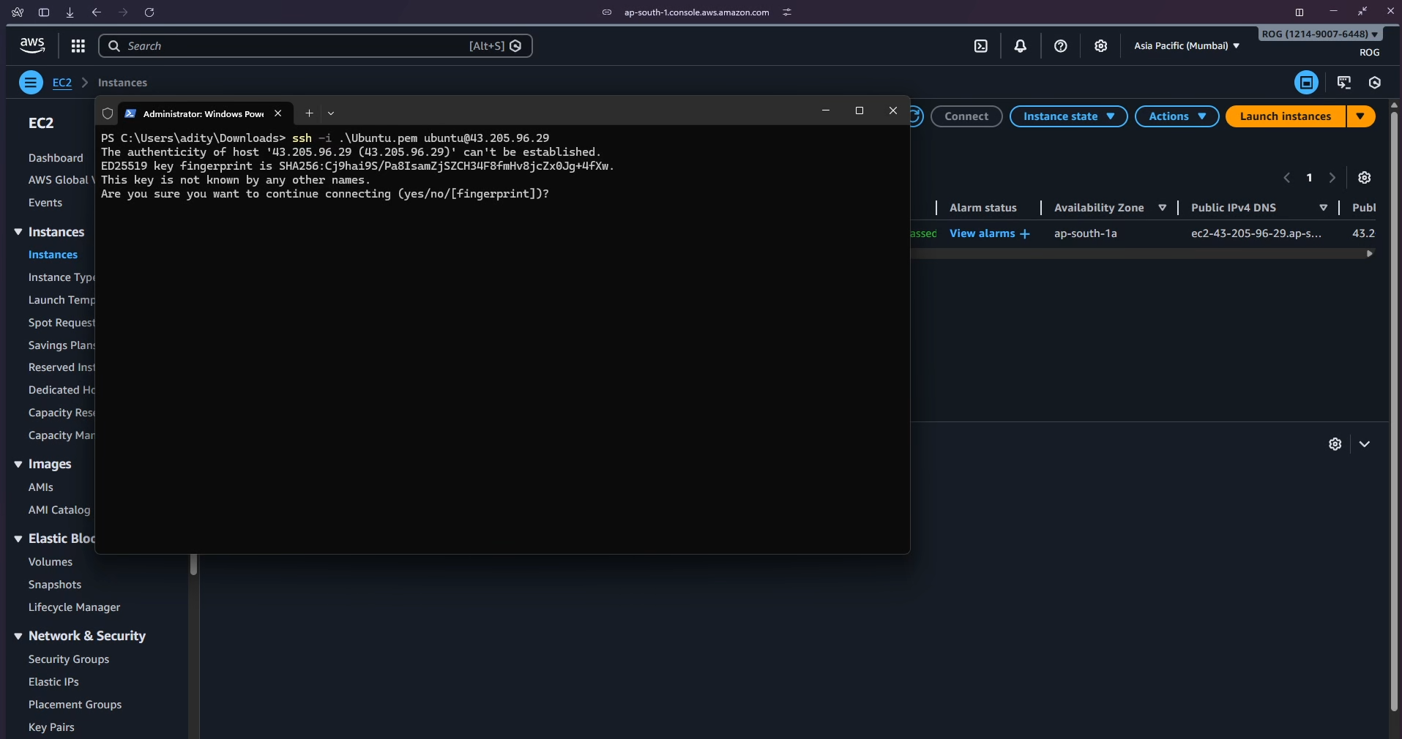
Task: Open the Asia Pacific (Mumbai) region selector
Action: click(1186, 45)
